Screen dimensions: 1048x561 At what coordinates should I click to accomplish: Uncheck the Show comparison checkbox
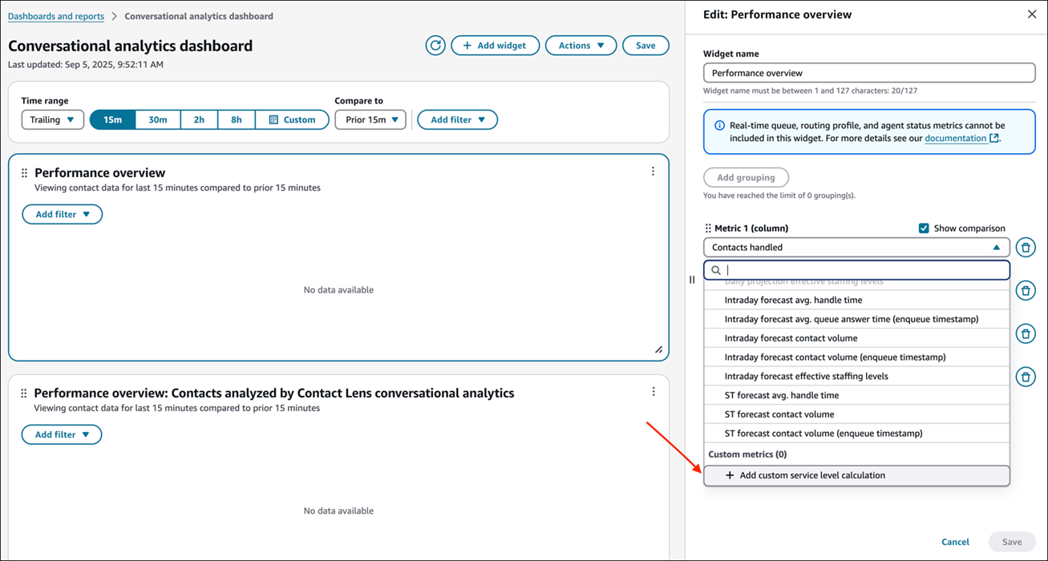tap(924, 228)
